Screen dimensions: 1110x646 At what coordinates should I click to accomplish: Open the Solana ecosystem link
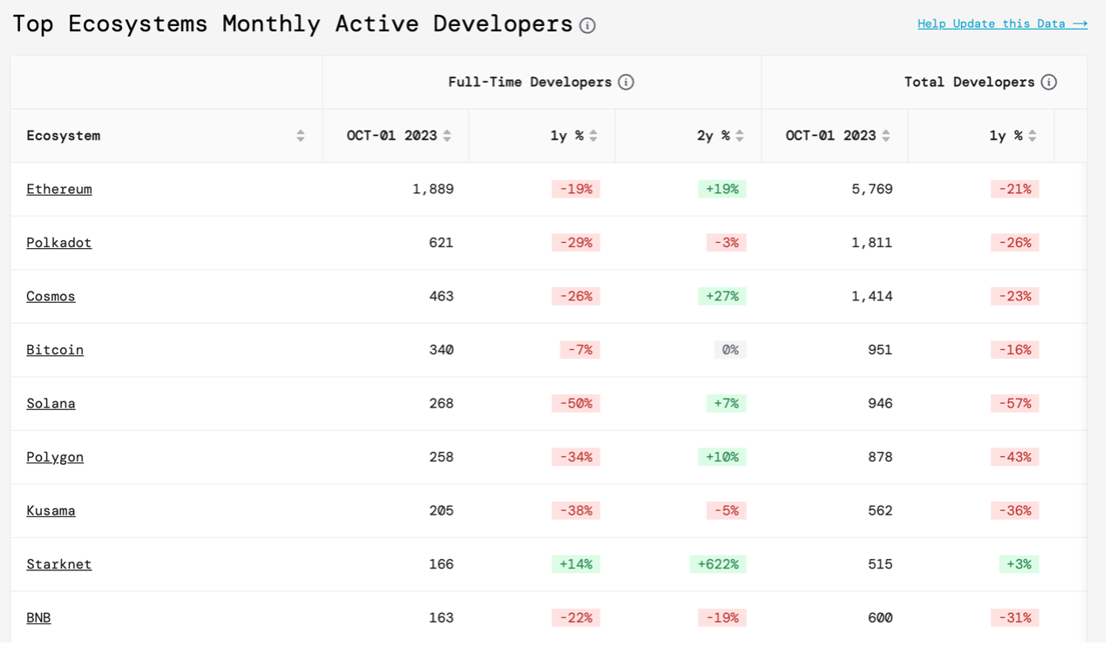[x=51, y=403]
